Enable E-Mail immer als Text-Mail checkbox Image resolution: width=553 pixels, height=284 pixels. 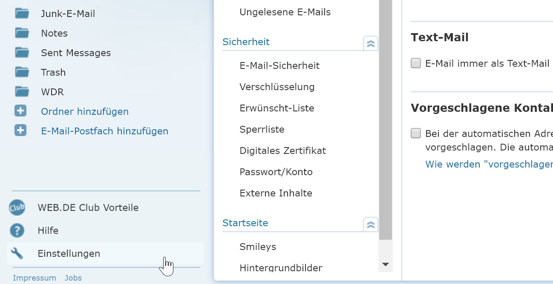(x=416, y=63)
